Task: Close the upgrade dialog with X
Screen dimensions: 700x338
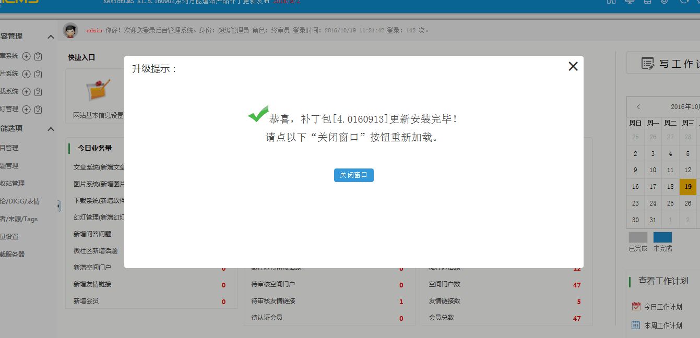Action: pyautogui.click(x=573, y=66)
